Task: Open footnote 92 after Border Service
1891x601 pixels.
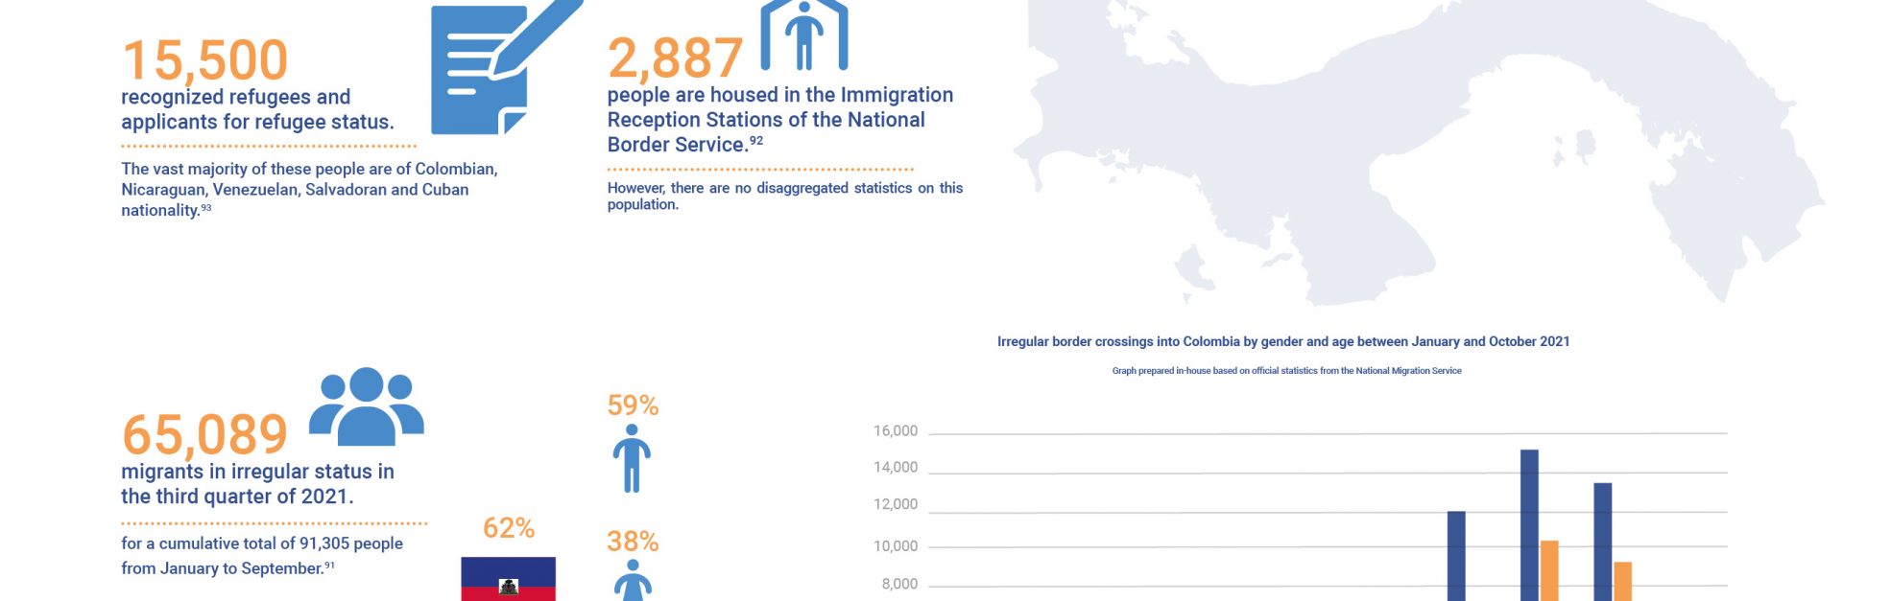Action: pyautogui.click(x=756, y=141)
